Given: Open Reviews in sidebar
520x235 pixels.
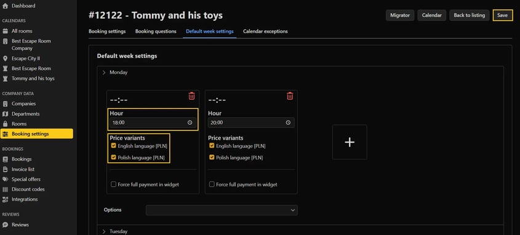Looking at the screenshot, I should pos(20,225).
